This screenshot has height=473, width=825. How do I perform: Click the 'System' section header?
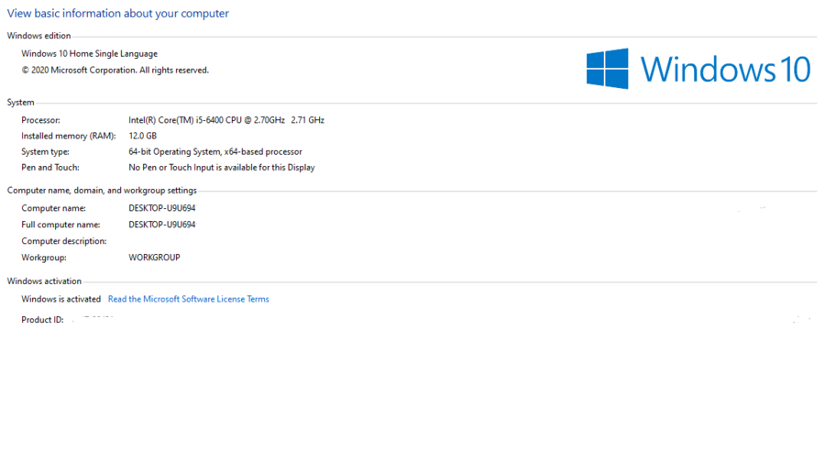click(x=20, y=103)
